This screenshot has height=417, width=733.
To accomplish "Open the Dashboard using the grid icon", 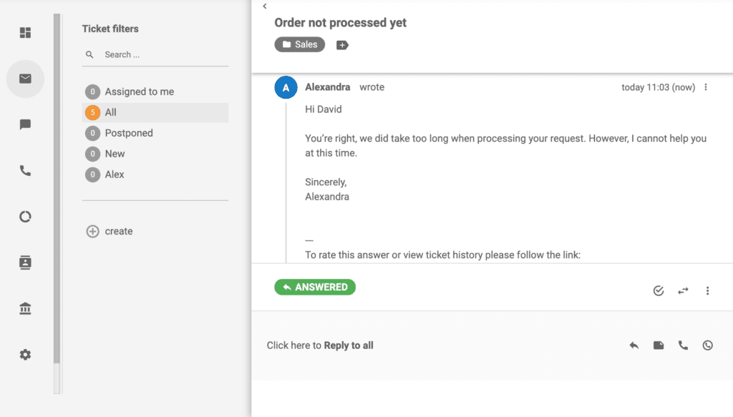I will [25, 33].
